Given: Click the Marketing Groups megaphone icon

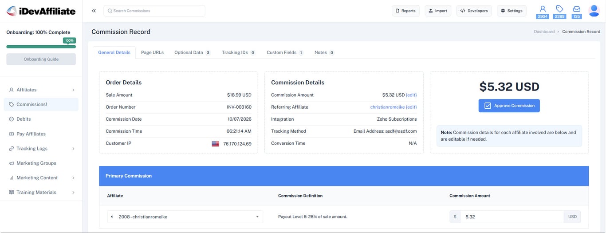Looking at the screenshot, I should pos(12,163).
